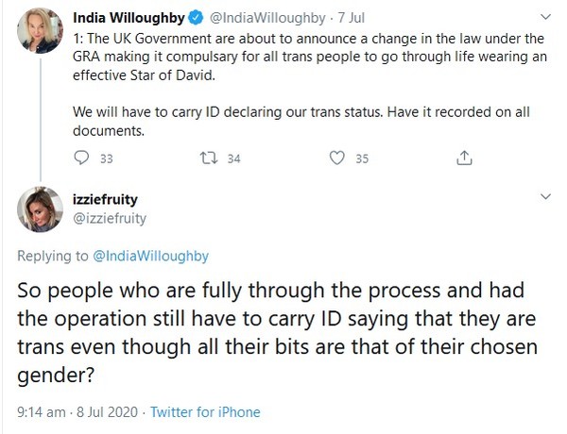
Task: Click the like count 35
Action: 361,159
